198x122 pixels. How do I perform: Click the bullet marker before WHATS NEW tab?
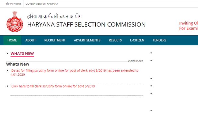7,54
